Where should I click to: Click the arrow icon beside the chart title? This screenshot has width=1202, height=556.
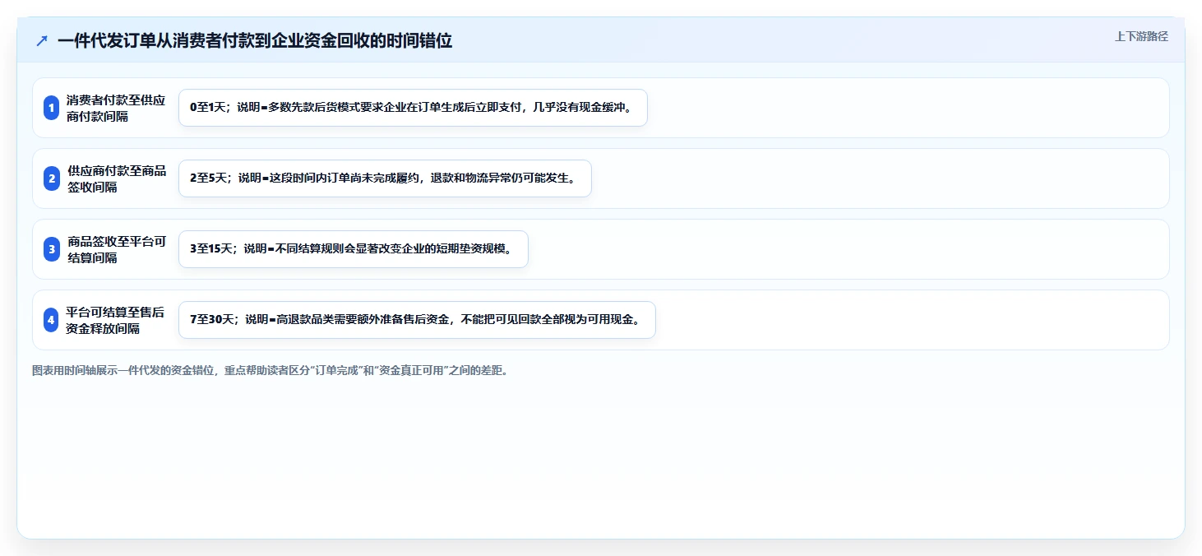42,40
